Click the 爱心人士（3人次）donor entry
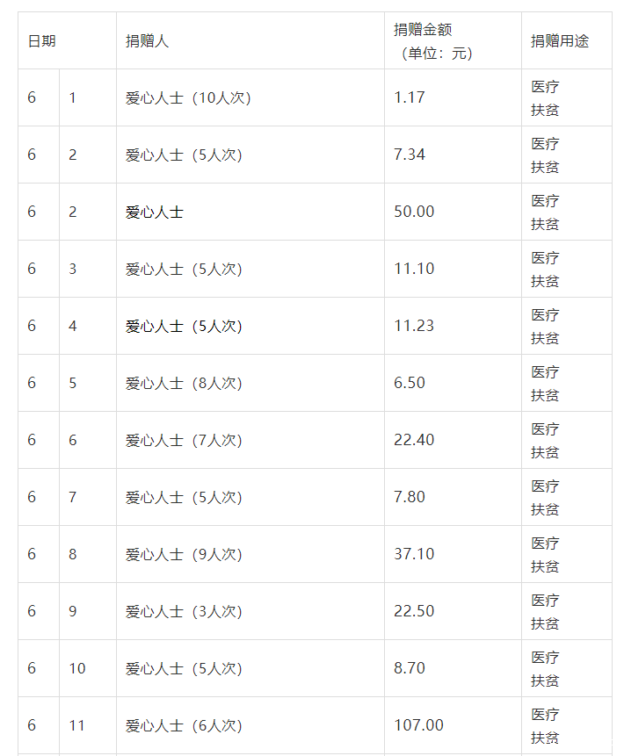Screen dimensions: 624x756 click(184, 611)
